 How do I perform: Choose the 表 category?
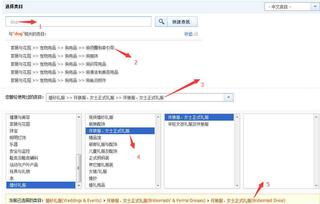pos(41,178)
